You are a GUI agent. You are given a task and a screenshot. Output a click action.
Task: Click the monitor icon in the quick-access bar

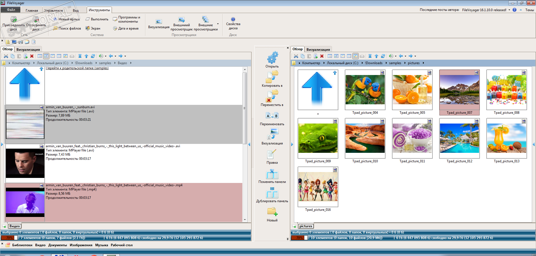14,42
